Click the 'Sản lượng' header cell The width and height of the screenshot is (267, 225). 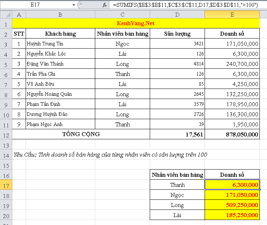point(177,33)
